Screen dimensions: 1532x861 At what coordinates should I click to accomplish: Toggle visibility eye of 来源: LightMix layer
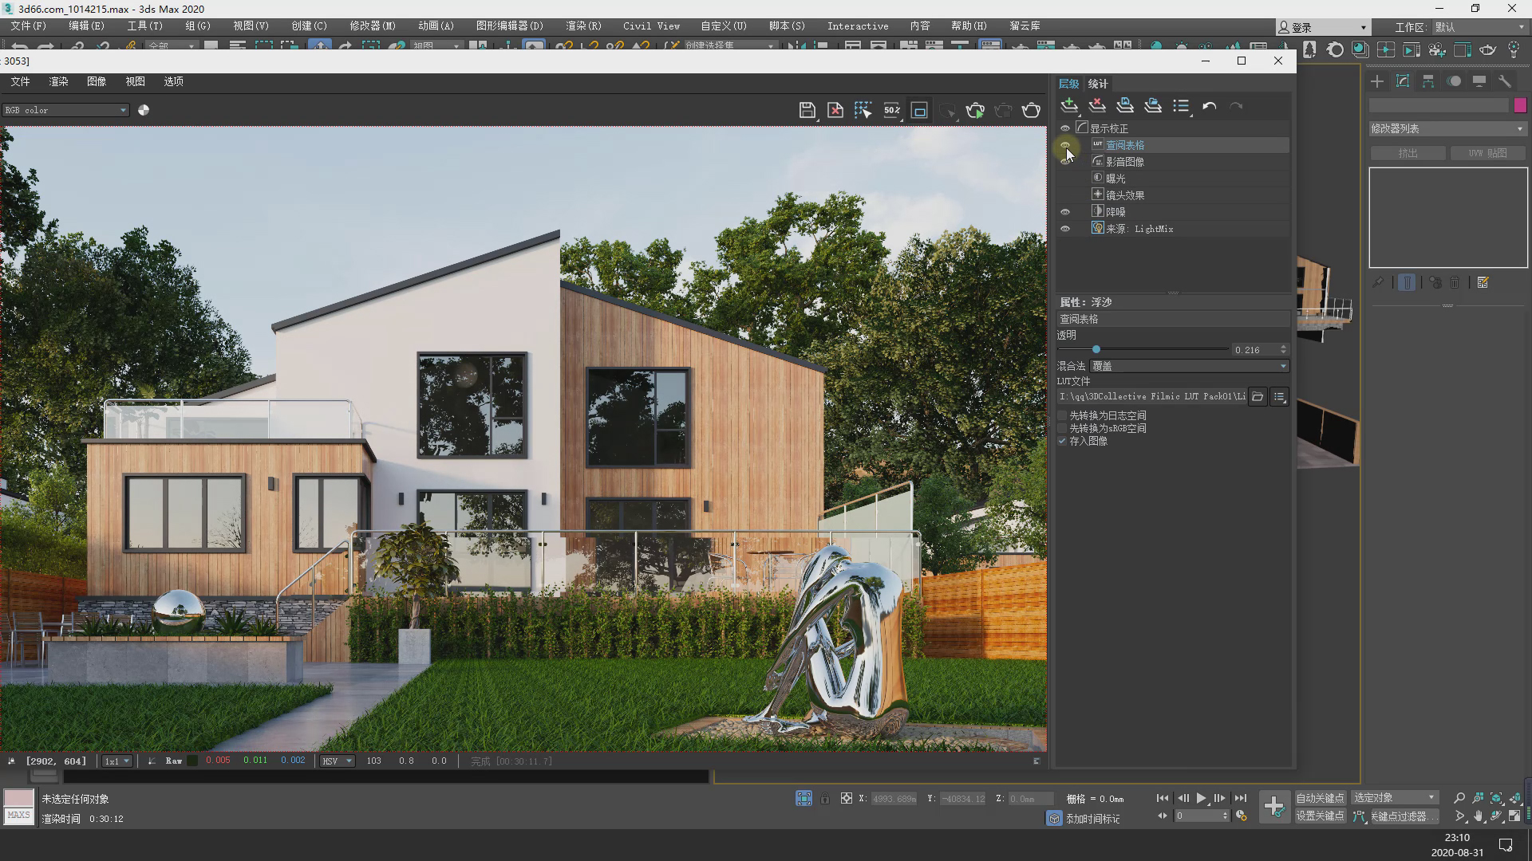(x=1064, y=229)
